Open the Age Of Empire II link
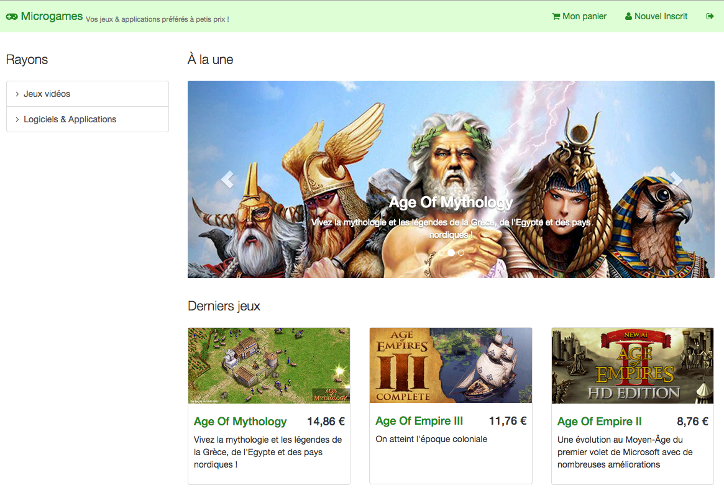 click(x=599, y=422)
